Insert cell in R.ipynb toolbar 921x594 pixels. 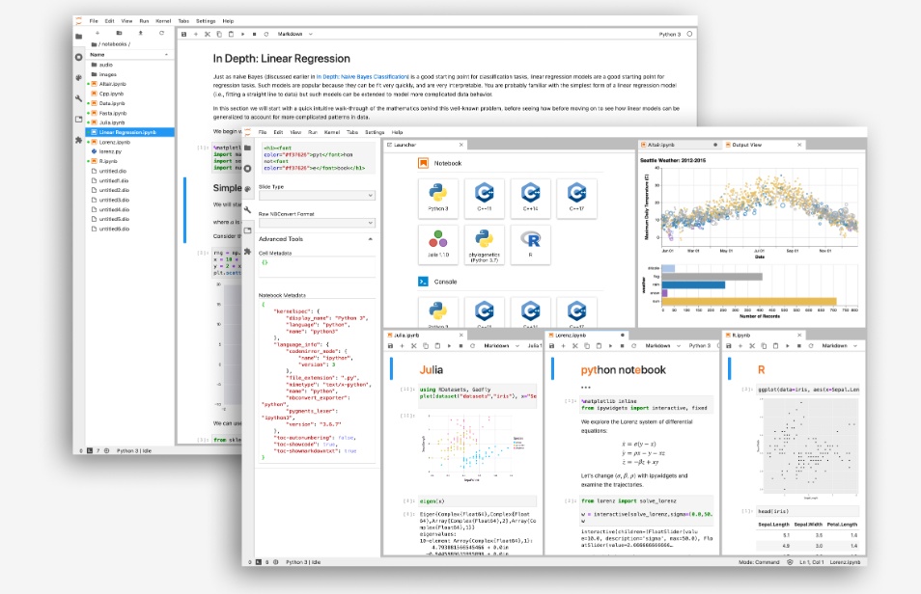coord(740,346)
